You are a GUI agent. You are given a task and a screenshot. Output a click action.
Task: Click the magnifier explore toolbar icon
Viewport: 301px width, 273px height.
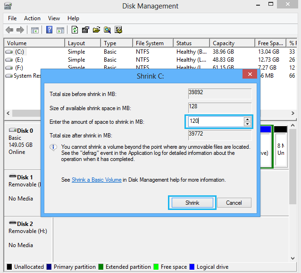(x=107, y=30)
